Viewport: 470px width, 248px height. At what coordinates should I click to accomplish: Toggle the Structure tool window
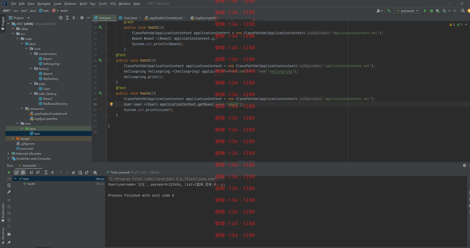(3, 236)
